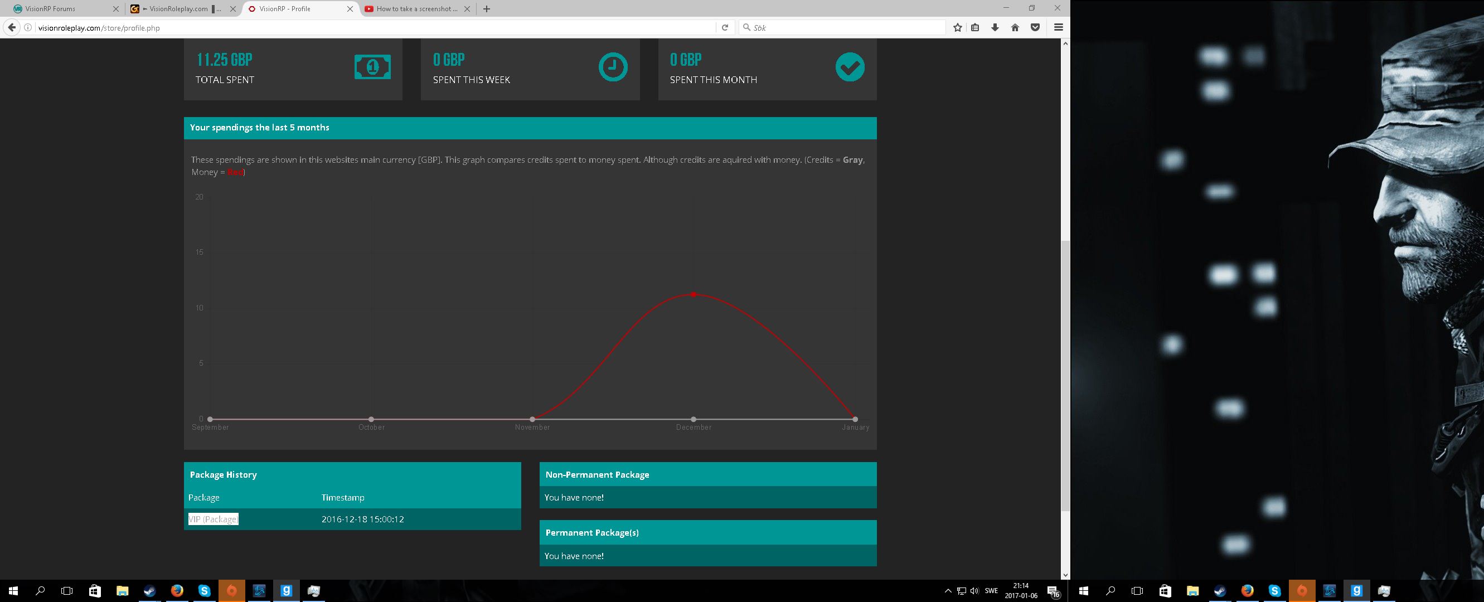Click the checkmark icon in Spent This Month card
Viewport: 1484px width, 602px height.
[850, 67]
